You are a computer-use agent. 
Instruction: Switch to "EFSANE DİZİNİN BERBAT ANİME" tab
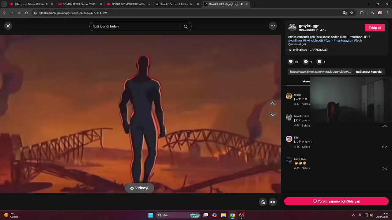tap(128, 4)
